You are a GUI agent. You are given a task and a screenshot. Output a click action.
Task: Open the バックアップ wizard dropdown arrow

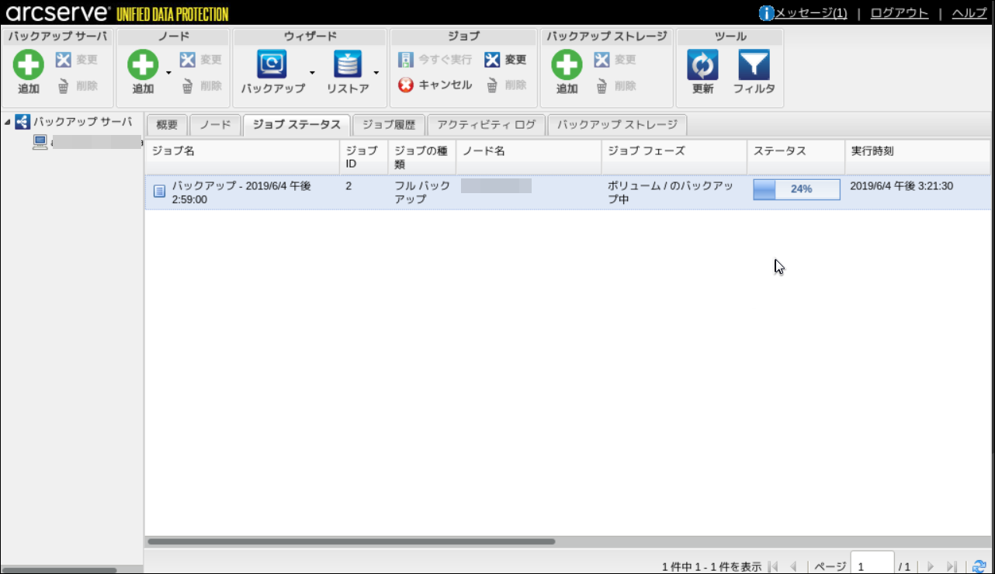tap(312, 73)
